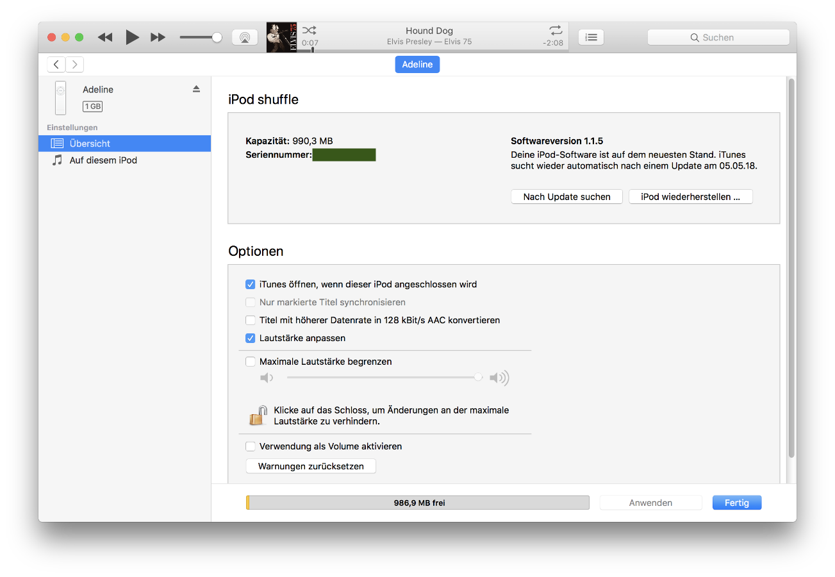
Task: Open the AirPlay output menu
Action: 244,37
